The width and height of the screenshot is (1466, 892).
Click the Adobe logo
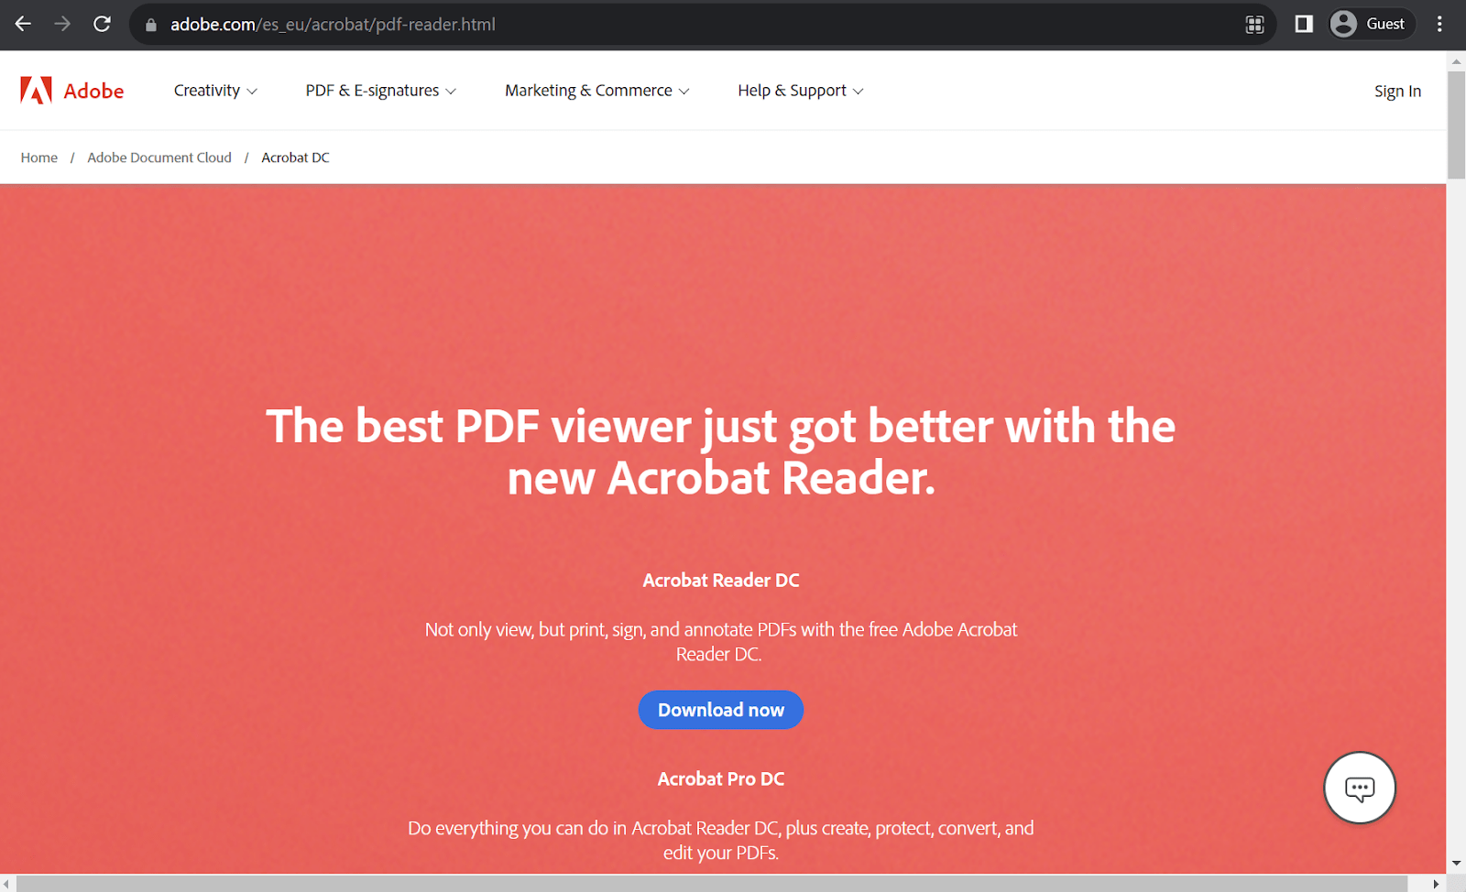(x=71, y=91)
